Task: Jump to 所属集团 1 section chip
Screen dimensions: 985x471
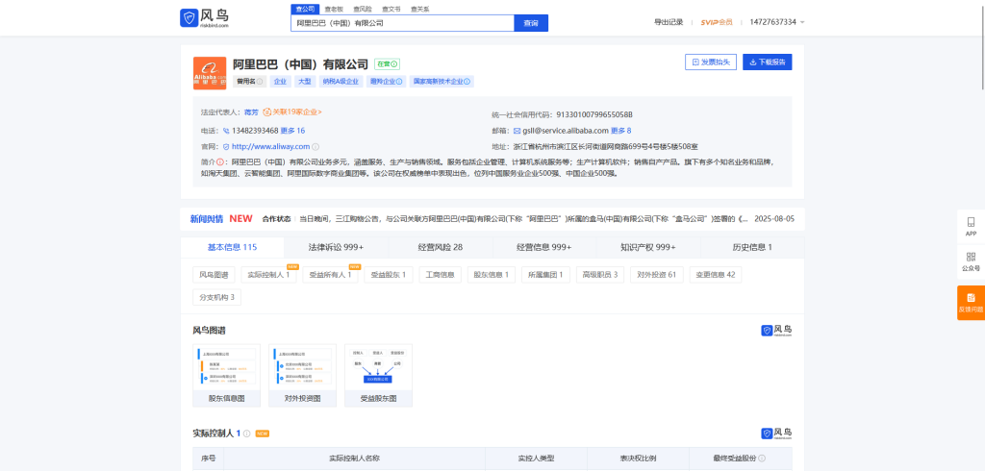Action: click(546, 275)
